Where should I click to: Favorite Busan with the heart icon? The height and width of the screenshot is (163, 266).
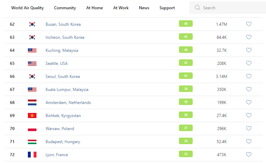tap(249, 24)
